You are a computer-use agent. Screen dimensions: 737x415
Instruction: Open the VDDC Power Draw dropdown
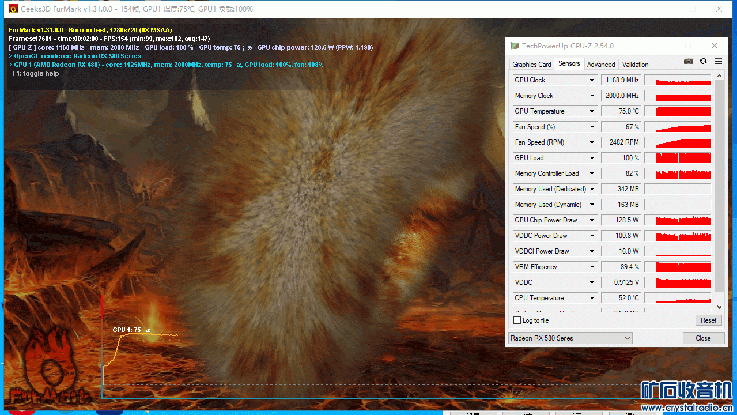click(592, 236)
